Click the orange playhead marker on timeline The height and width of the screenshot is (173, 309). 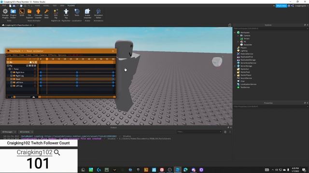click(x=47, y=59)
